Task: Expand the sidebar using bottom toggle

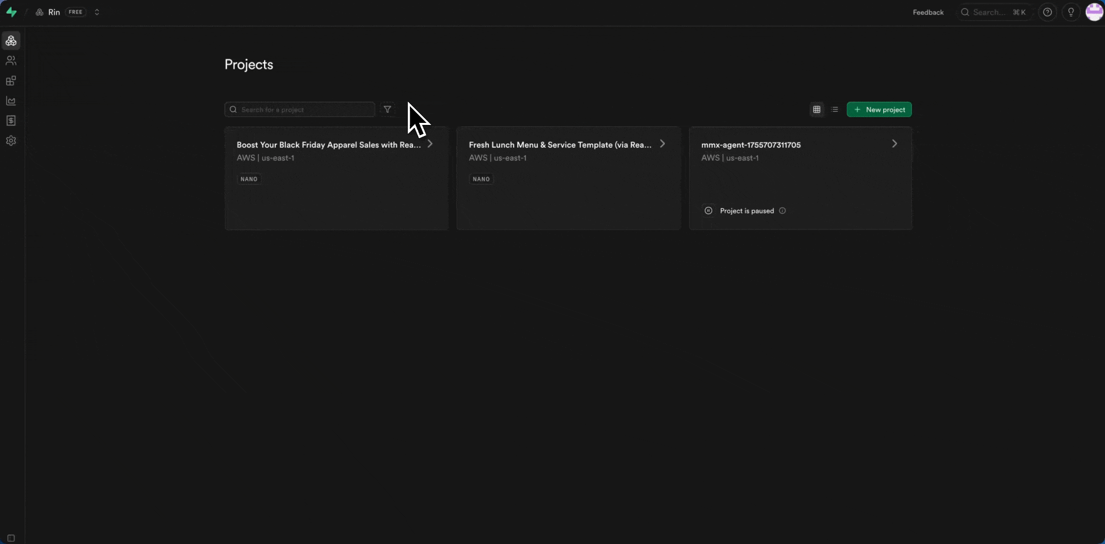Action: [11, 538]
